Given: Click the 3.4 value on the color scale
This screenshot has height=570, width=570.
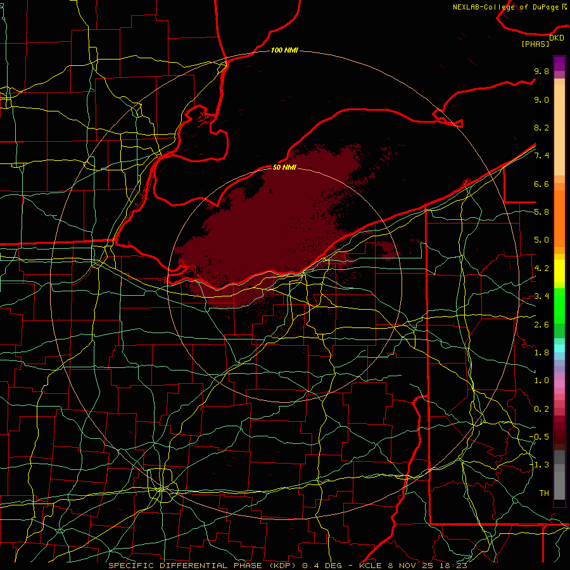Looking at the screenshot, I should click(541, 296).
